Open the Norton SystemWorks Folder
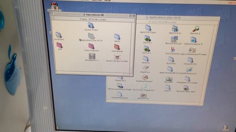This screenshot has width=236, height=132. point(120,86)
